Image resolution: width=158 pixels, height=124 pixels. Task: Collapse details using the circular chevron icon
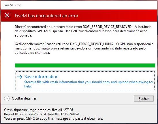pos(7,98)
